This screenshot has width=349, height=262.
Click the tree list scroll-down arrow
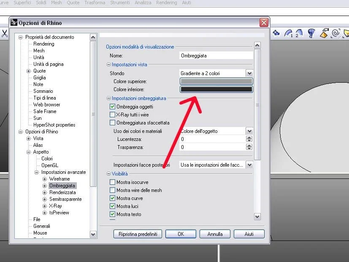93,234
